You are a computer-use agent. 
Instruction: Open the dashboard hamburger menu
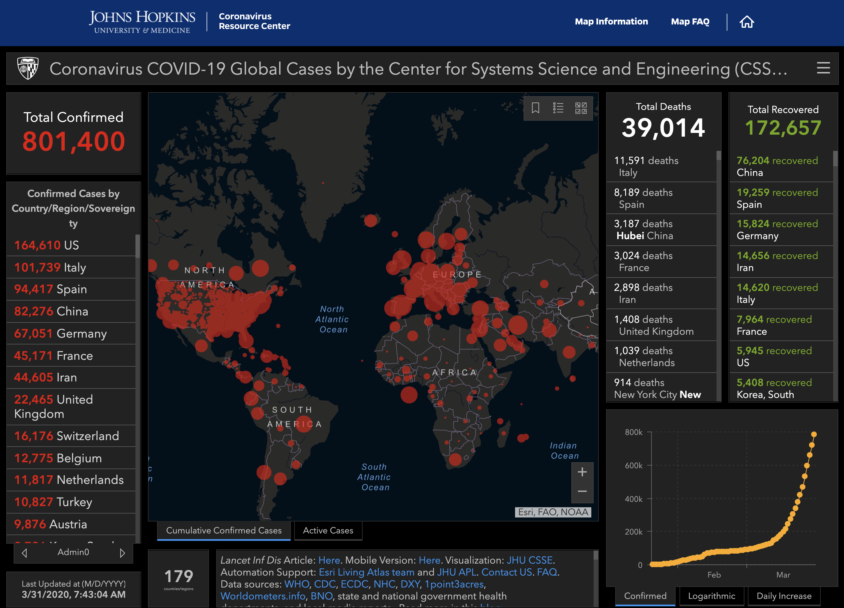[823, 68]
